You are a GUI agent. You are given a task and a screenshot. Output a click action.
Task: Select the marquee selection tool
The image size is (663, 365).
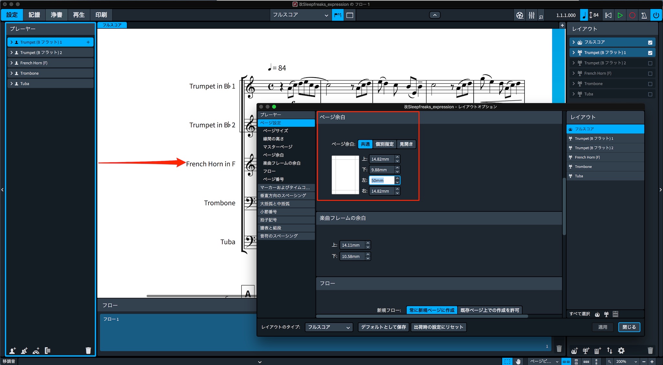pos(507,361)
